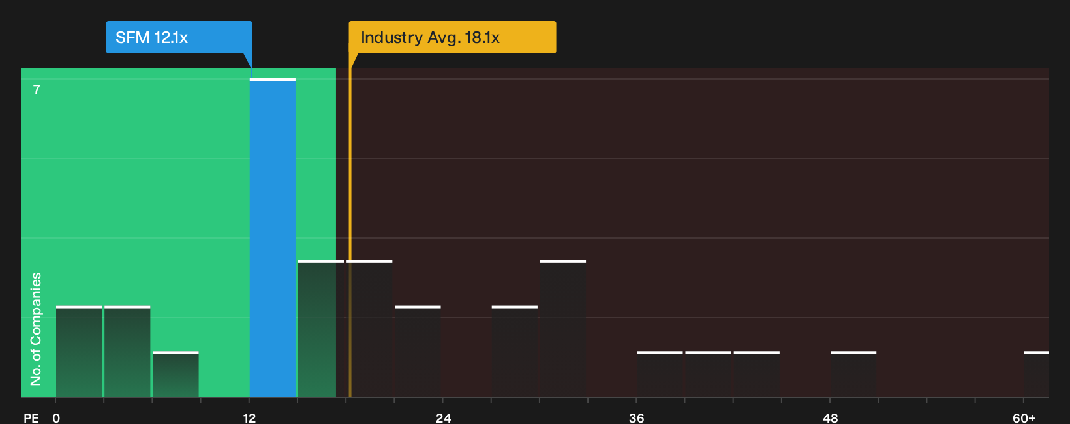Select the green bar right of the blue bar
This screenshot has width=1070, height=424.
pyautogui.click(x=321, y=328)
